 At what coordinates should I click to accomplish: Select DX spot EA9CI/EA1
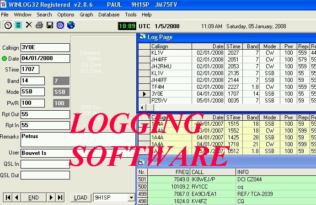click(x=227, y=194)
